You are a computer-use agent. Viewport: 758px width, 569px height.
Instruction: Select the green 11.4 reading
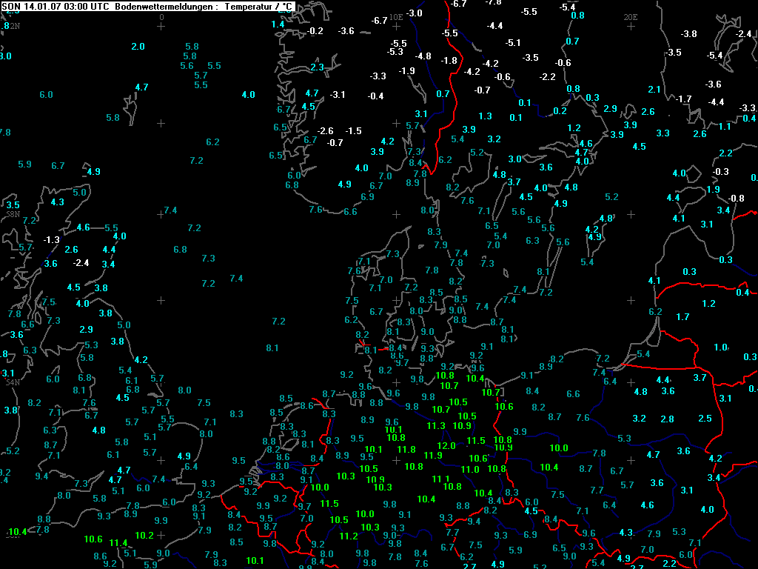point(118,543)
